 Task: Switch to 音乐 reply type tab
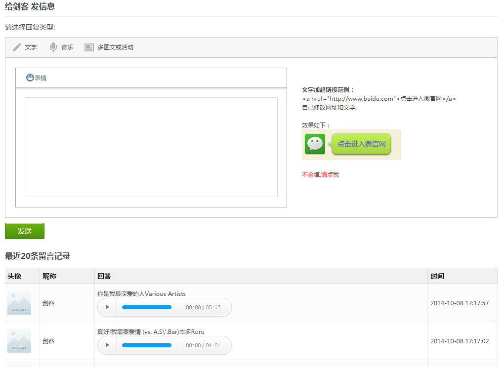coord(67,47)
